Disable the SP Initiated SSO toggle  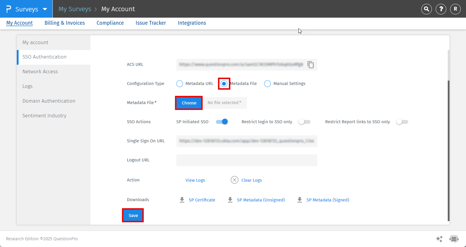click(222, 122)
